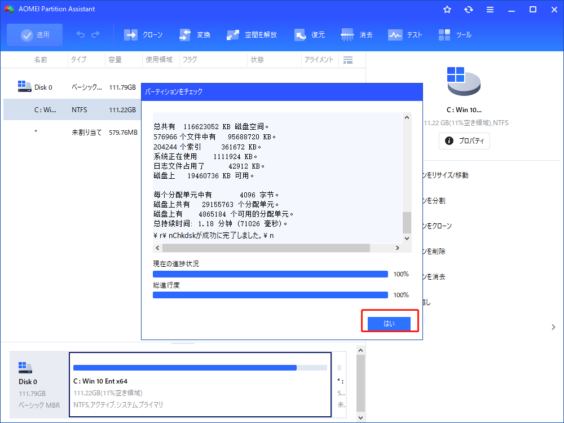The height and width of the screenshot is (423, 564).
Task: Open the ツール (Tools) menu
Action: 455,35
